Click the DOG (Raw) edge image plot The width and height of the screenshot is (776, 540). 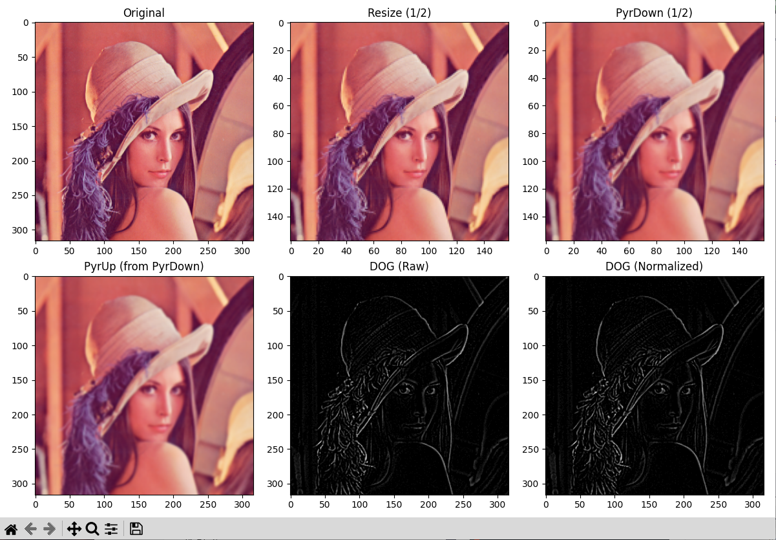tap(399, 386)
